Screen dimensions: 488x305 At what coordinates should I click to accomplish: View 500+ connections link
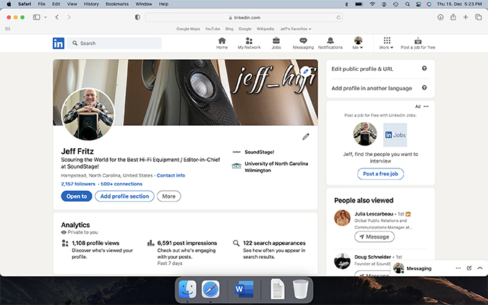click(121, 184)
